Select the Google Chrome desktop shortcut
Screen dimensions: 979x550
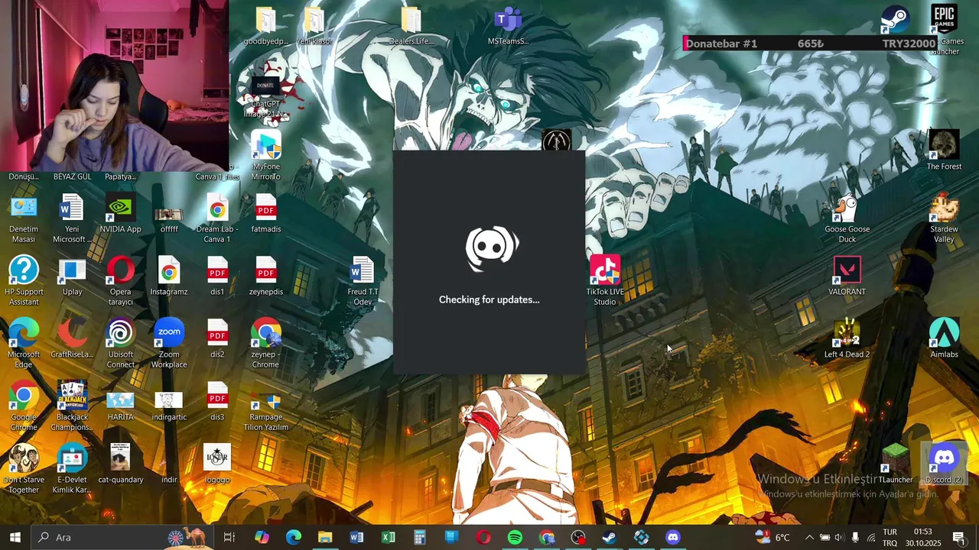tap(24, 406)
